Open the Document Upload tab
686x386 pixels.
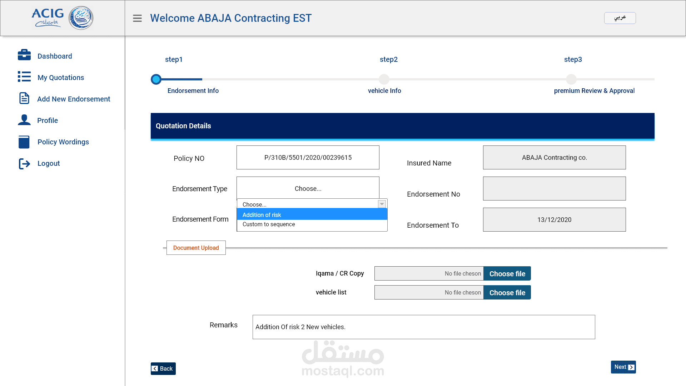point(196,248)
